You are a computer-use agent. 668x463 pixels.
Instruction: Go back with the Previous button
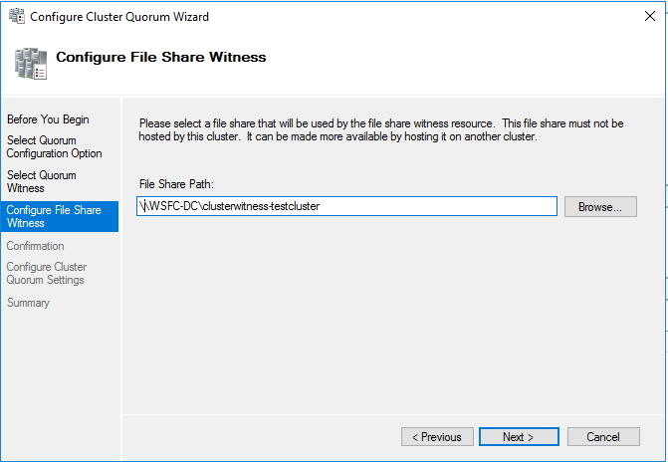[437, 437]
